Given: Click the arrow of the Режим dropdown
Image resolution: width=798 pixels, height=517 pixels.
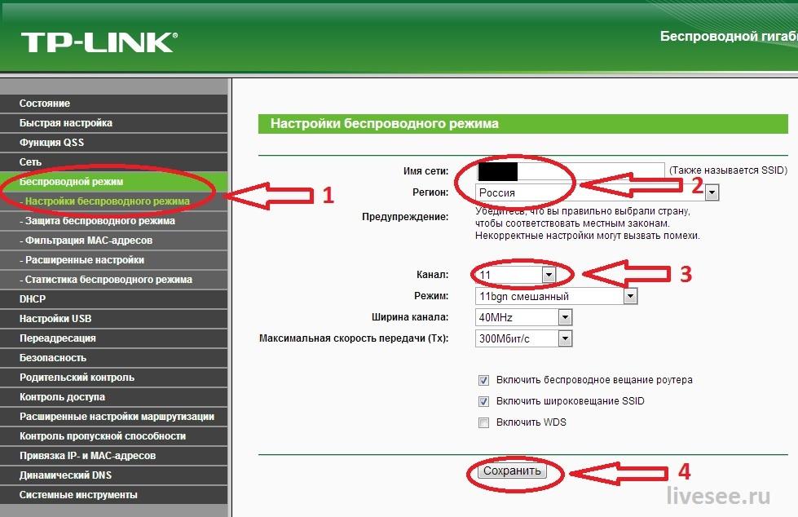Looking at the screenshot, I should click(x=630, y=296).
